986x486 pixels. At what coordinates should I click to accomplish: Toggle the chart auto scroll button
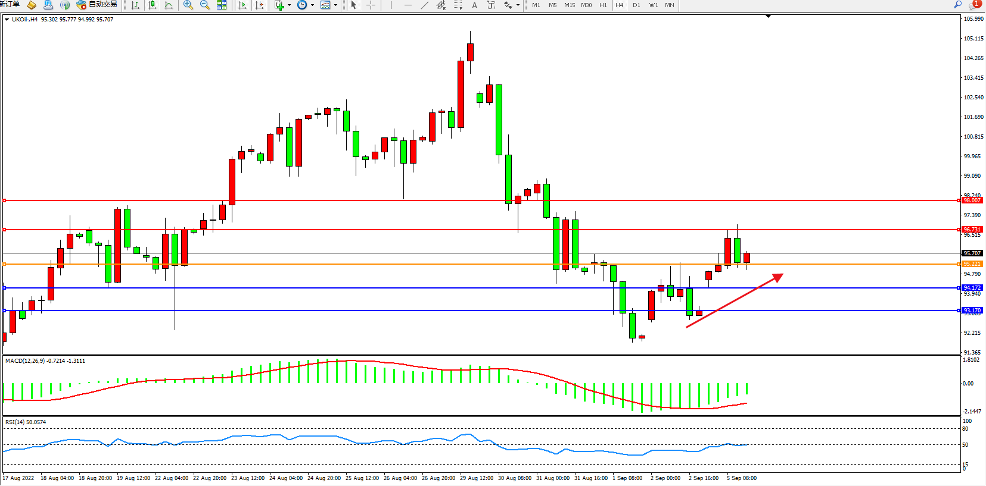(242, 5)
